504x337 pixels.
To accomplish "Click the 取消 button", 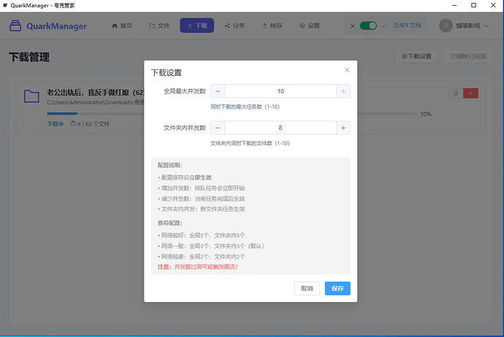I will 307,289.
